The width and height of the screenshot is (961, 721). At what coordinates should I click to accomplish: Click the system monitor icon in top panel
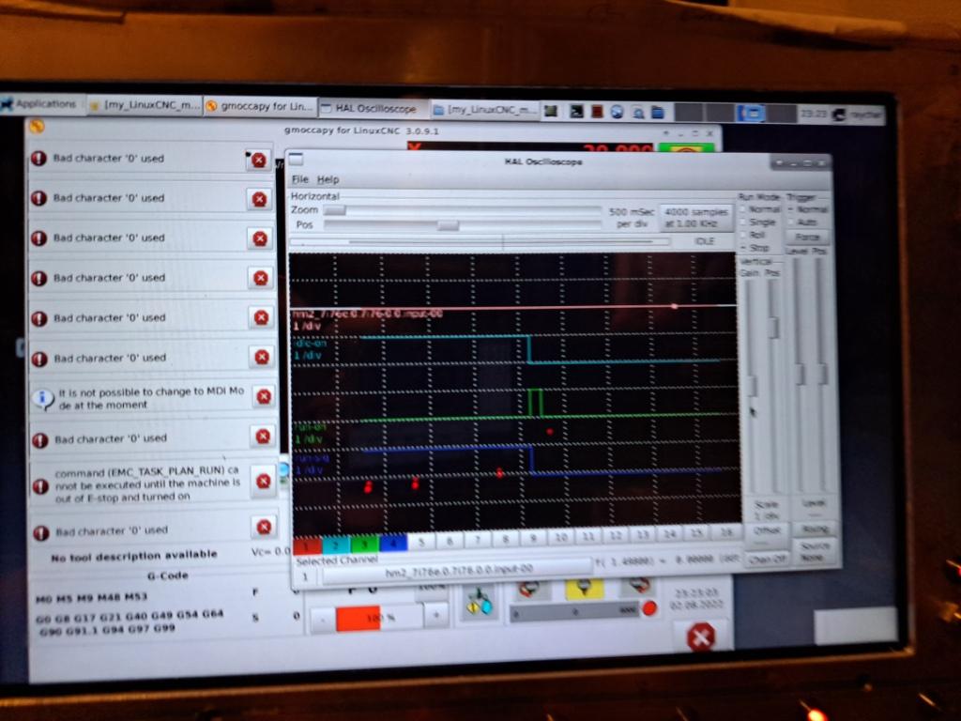coord(552,111)
